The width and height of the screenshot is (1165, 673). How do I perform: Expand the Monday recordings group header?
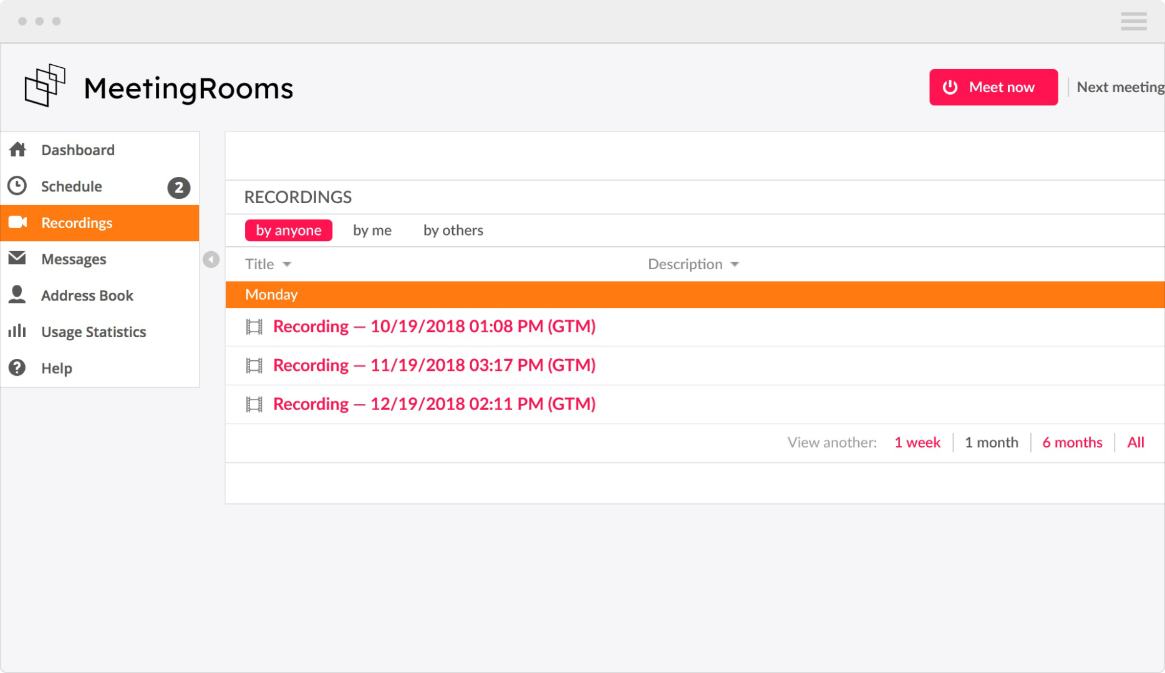click(271, 294)
